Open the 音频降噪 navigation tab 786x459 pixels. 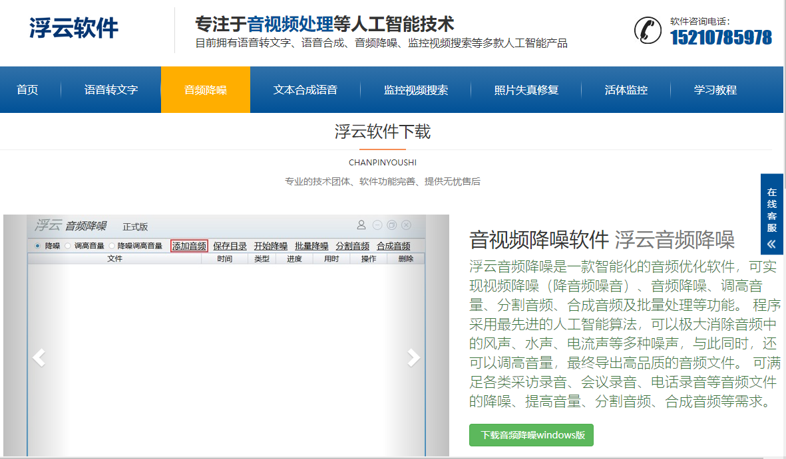click(206, 90)
